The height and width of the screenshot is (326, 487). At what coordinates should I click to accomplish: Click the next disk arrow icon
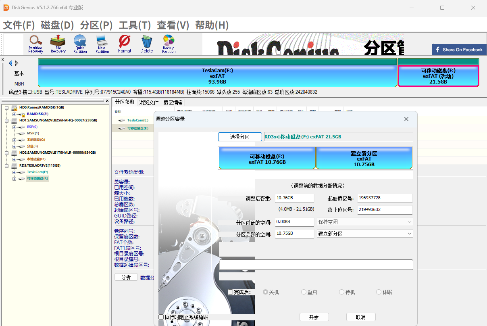pos(17,63)
